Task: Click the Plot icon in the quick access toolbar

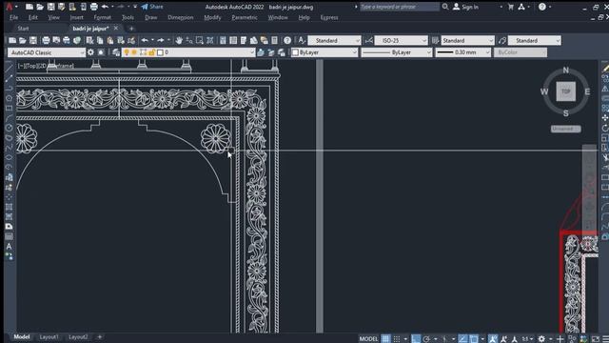Action: click(93, 7)
